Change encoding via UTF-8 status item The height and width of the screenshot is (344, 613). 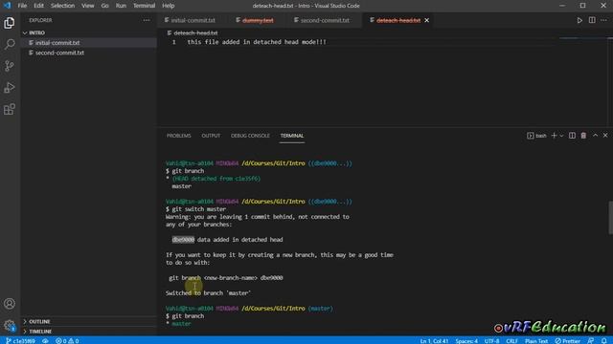pyautogui.click(x=491, y=341)
